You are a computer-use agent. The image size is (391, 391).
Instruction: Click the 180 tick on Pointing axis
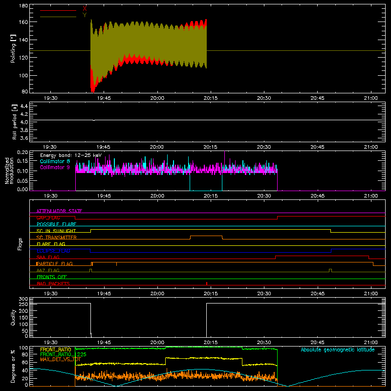(23, 6)
